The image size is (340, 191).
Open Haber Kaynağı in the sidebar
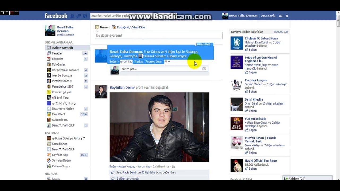click(x=67, y=48)
